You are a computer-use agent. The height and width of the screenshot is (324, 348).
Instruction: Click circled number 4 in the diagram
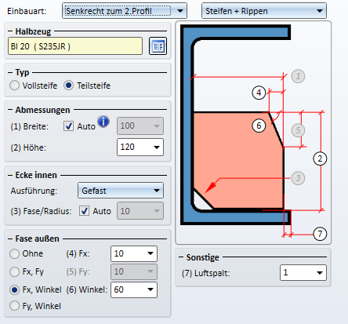coord(259,93)
